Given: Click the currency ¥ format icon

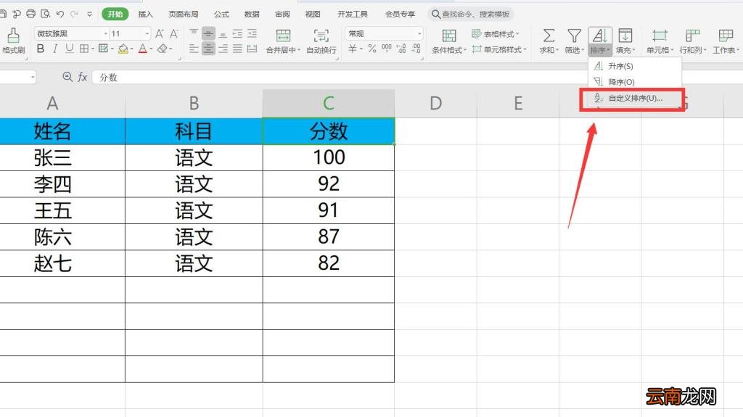Looking at the screenshot, I should click(x=353, y=49).
